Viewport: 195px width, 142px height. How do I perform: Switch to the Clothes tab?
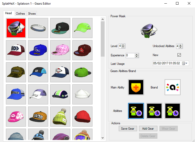tap(20, 14)
